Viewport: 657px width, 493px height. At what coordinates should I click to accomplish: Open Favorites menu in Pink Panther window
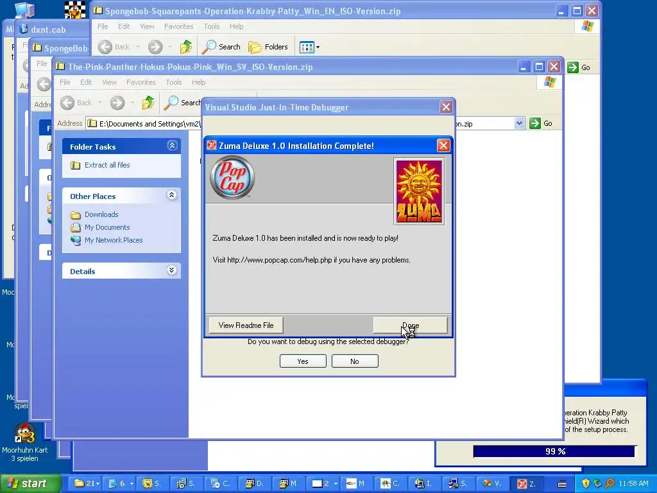(x=141, y=82)
